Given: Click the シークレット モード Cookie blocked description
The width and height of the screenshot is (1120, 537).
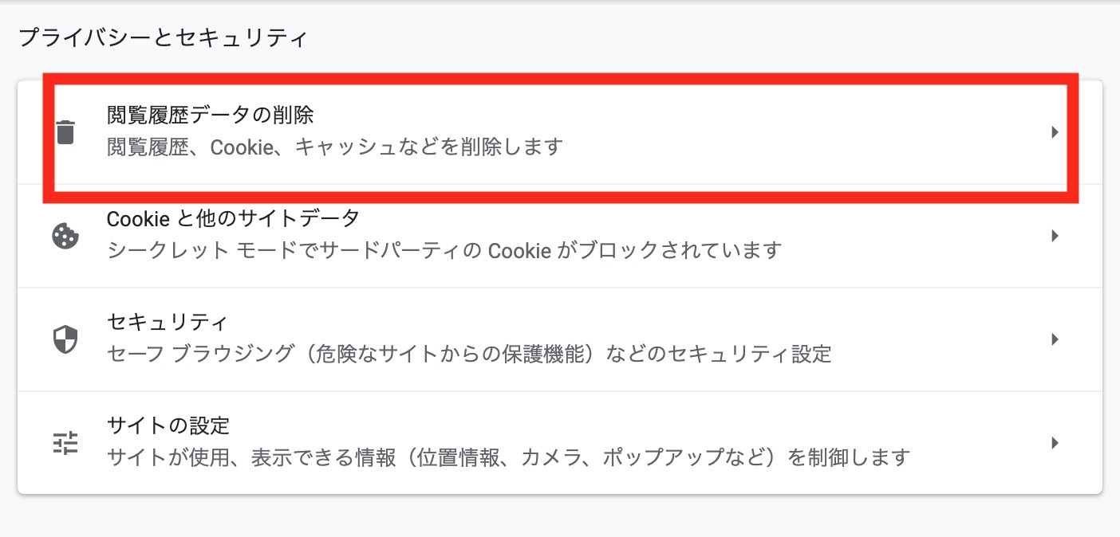Looking at the screenshot, I should click(444, 252).
